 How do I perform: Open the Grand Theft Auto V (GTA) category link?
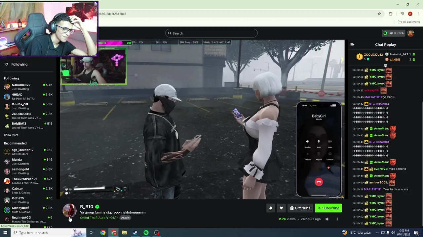click(99, 218)
